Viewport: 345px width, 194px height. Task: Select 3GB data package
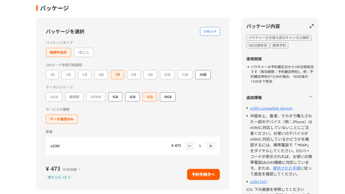132,97
